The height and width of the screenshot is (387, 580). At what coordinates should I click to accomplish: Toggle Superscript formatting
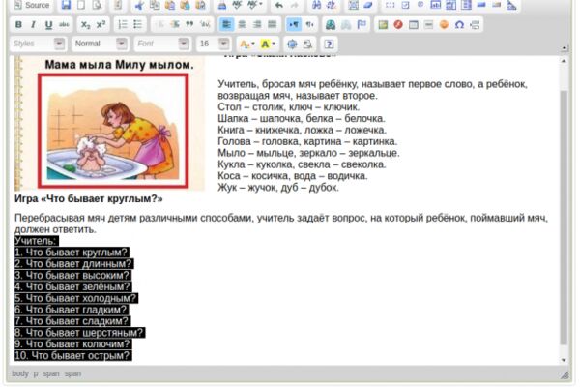[x=101, y=25]
